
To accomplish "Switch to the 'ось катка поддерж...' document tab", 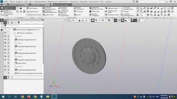I will click(x=39, y=5).
